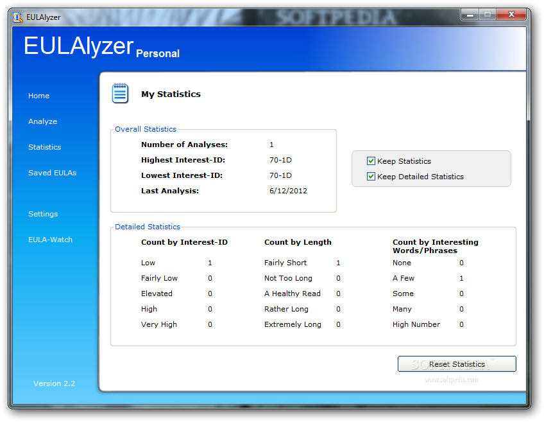544x422 pixels.
Task: Click the Fairly Short length label
Action: click(285, 263)
